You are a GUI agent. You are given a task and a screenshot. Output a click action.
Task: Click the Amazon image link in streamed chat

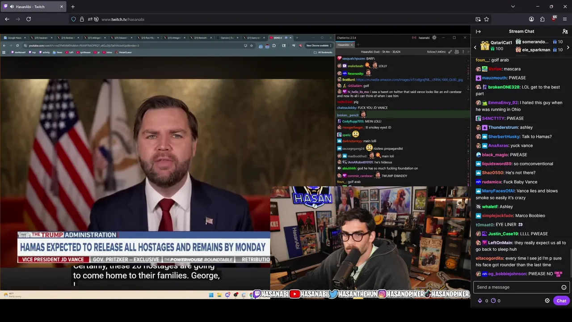(x=409, y=80)
